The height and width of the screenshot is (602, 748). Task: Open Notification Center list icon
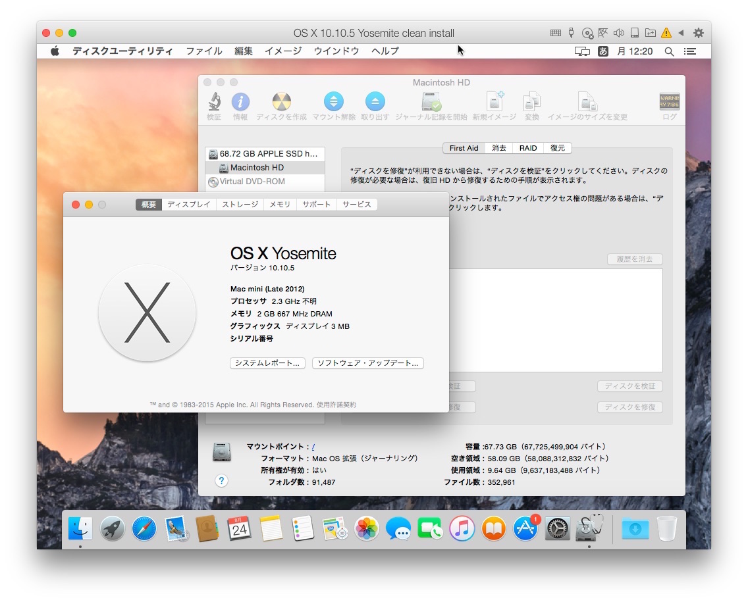pyautogui.click(x=690, y=51)
